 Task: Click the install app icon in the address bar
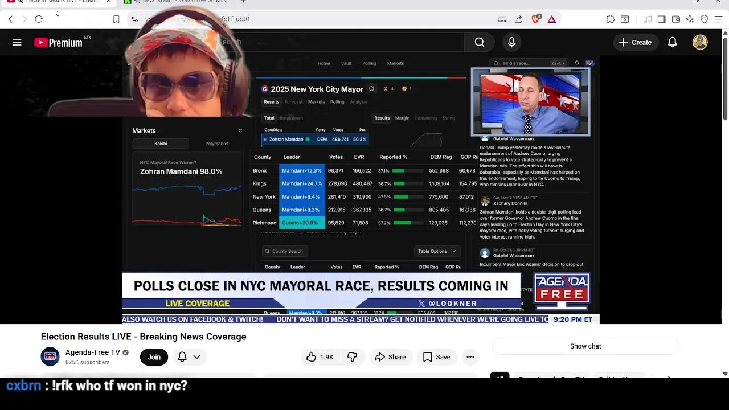pyautogui.click(x=502, y=19)
